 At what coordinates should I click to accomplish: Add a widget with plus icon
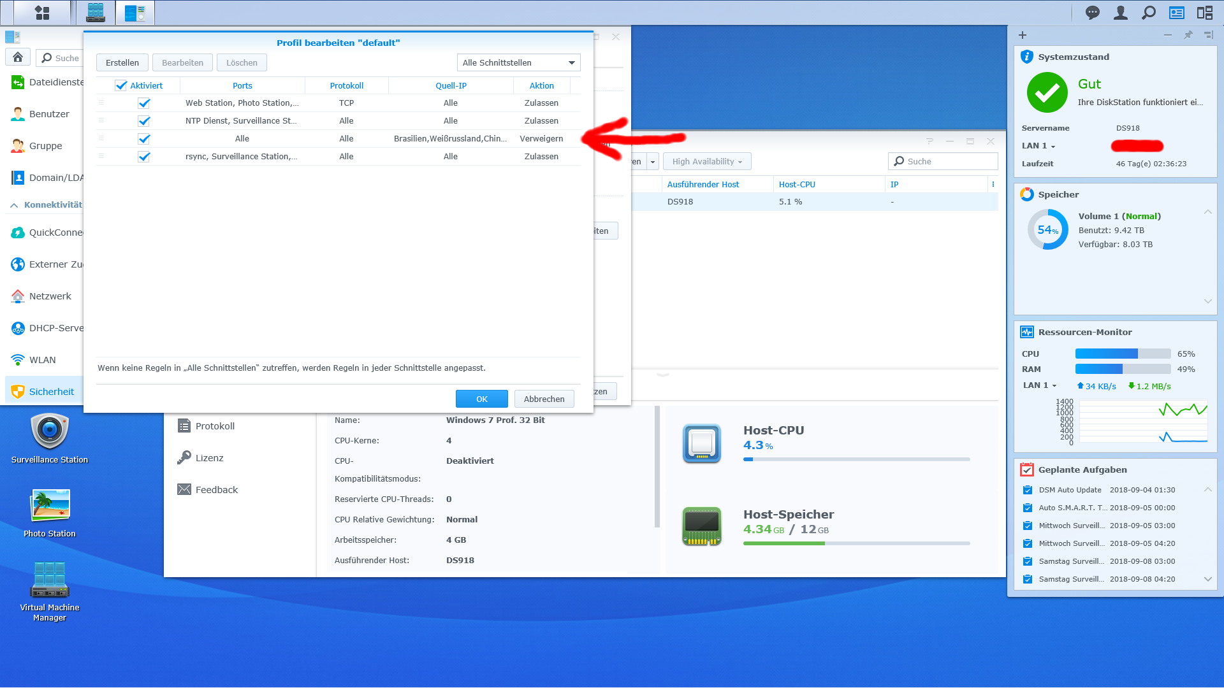1023,35
